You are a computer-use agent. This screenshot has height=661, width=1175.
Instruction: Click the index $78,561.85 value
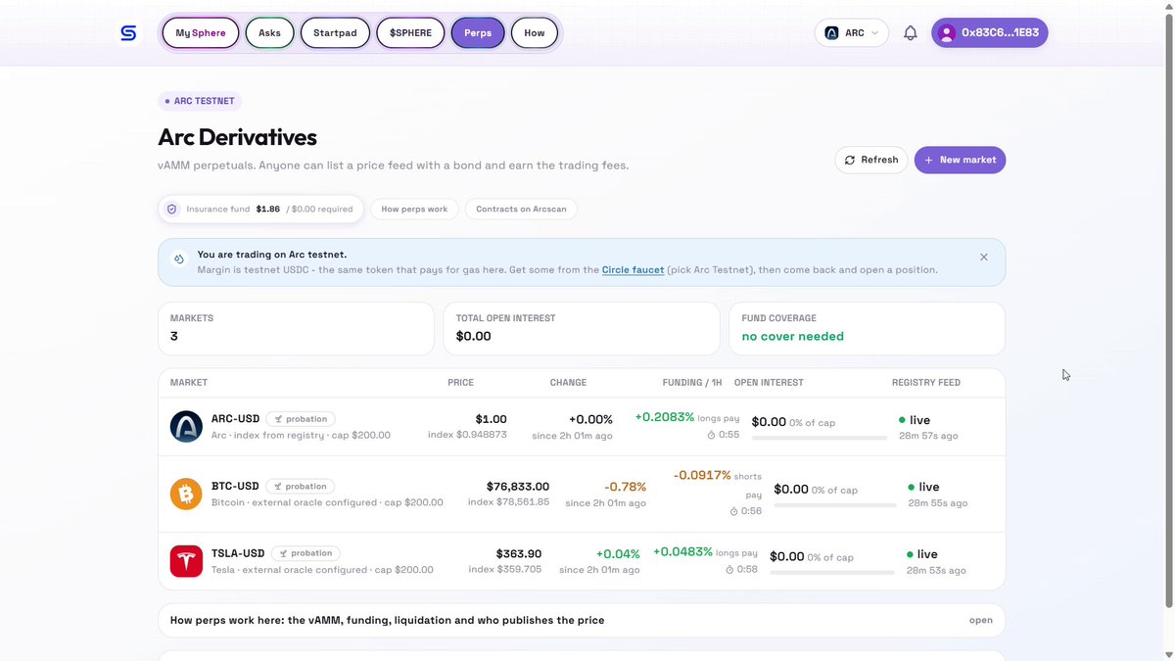click(x=509, y=502)
